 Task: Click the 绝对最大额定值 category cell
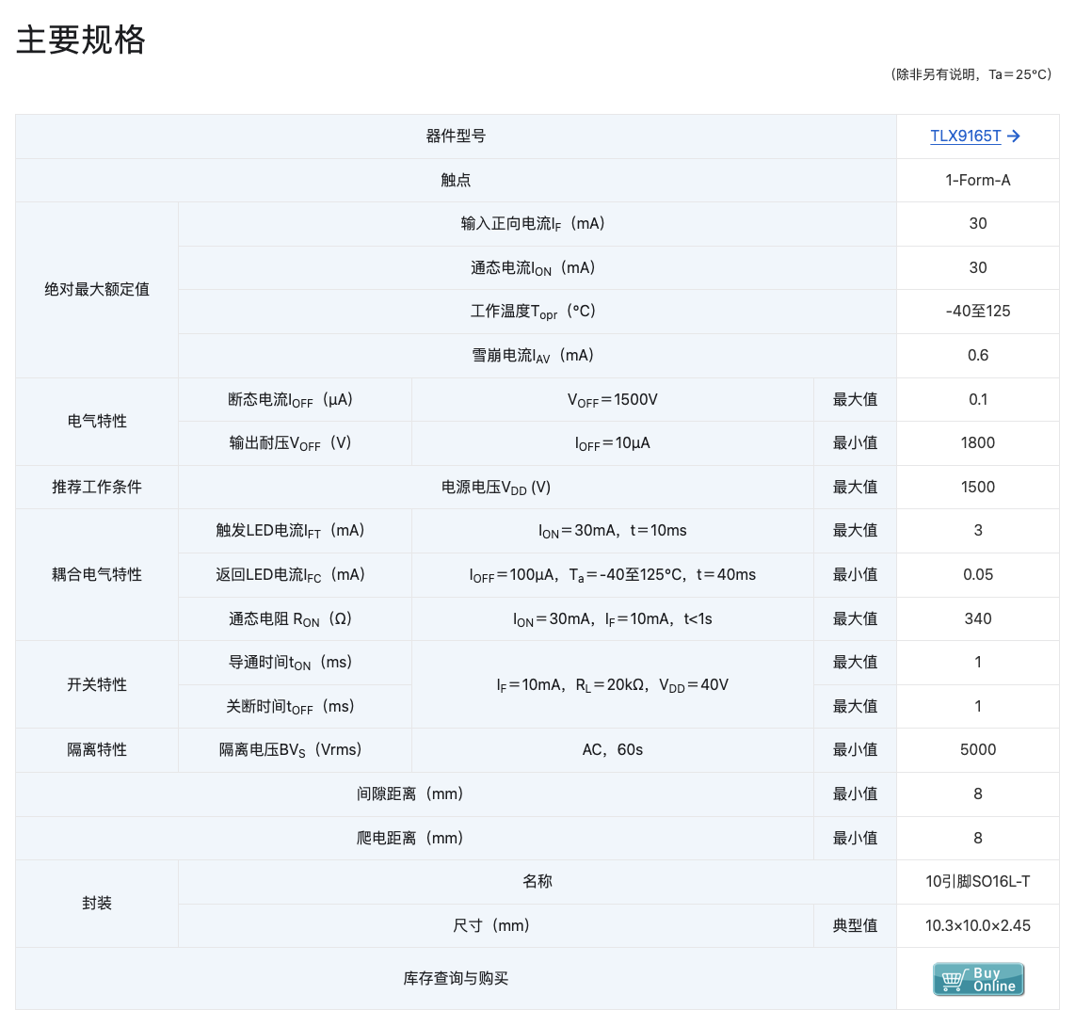97,290
